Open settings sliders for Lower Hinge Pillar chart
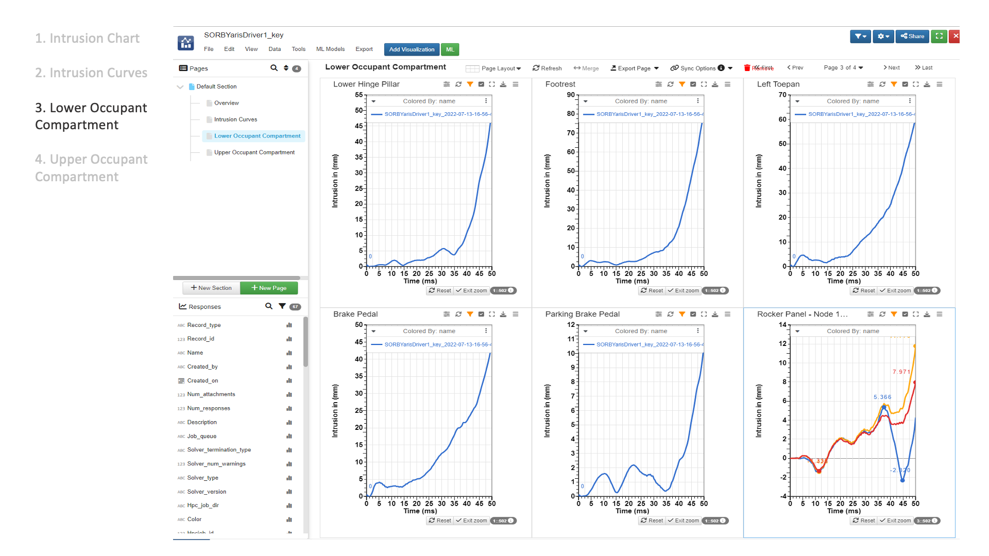Viewport: 989px width, 556px height. pos(446,84)
